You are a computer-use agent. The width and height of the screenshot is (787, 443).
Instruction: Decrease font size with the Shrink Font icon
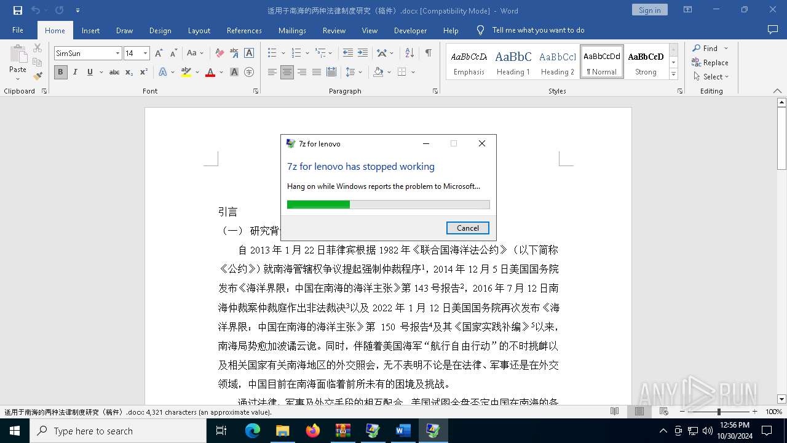pyautogui.click(x=173, y=54)
